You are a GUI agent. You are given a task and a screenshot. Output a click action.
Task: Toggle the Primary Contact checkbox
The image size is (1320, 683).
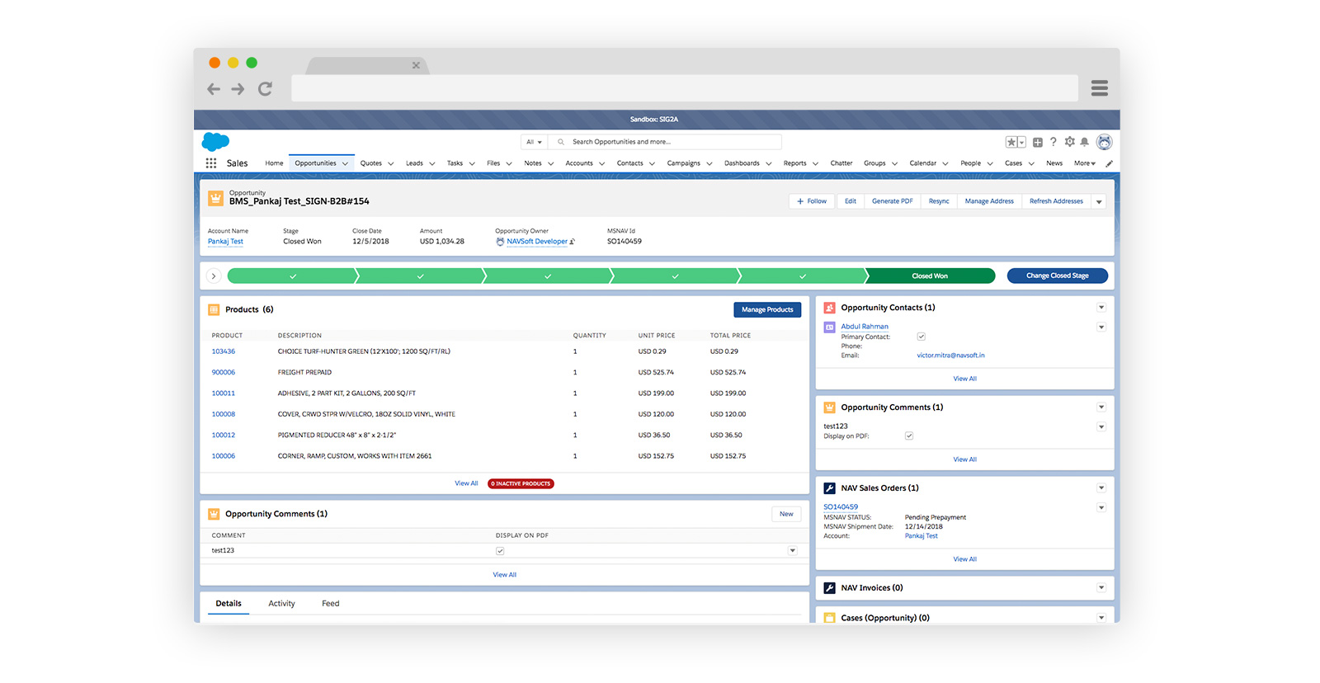pos(922,337)
